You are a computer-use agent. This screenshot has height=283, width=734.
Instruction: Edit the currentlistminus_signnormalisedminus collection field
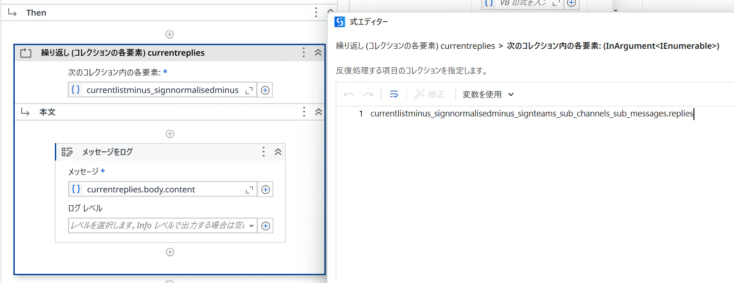point(163,90)
